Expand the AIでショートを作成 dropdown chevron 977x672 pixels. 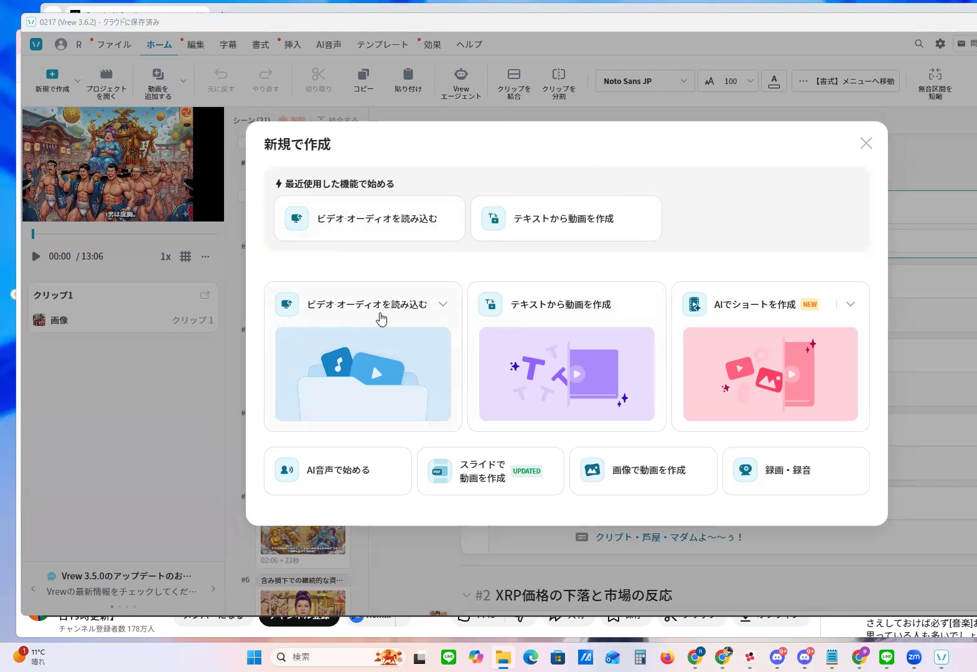coord(851,304)
